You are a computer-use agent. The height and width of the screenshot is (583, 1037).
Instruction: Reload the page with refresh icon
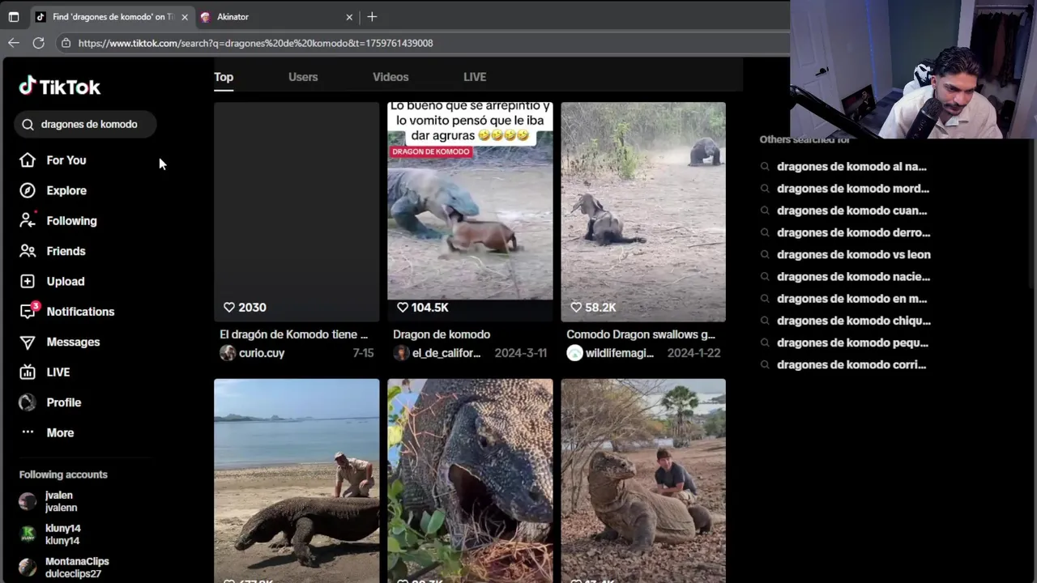tap(38, 43)
